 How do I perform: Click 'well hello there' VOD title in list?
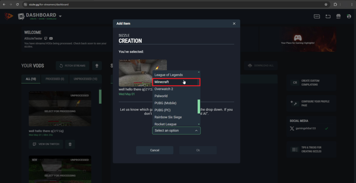tap(46, 131)
